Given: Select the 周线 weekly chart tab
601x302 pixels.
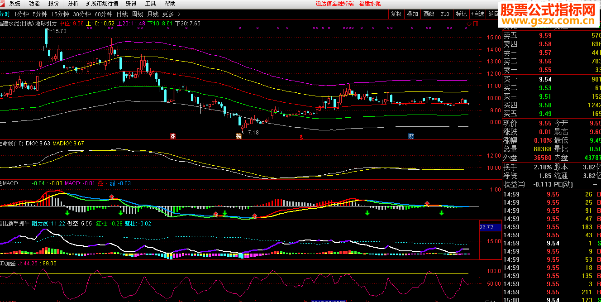Looking at the screenshot, I should (x=138, y=14).
